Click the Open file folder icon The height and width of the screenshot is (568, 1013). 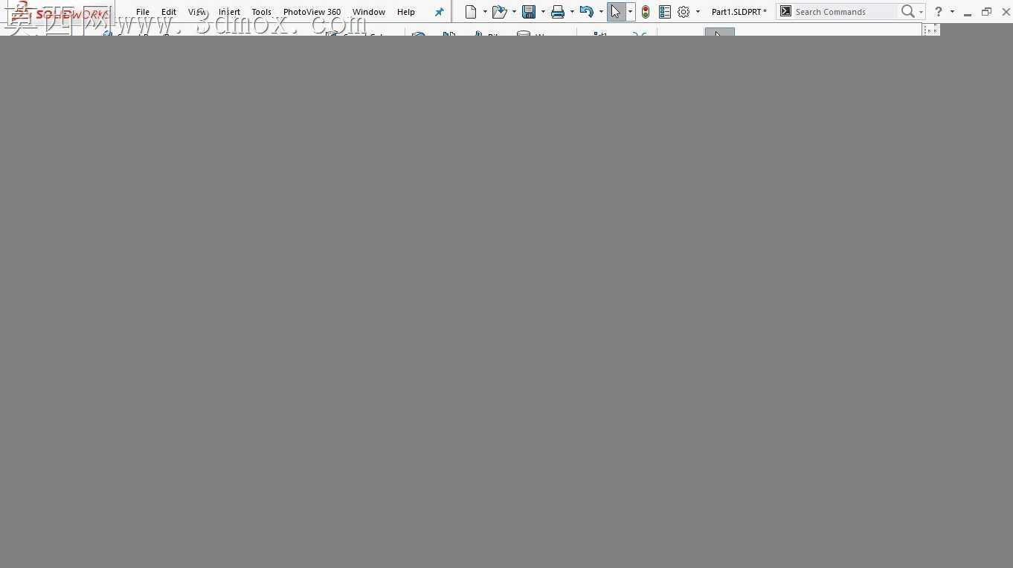pyautogui.click(x=500, y=12)
